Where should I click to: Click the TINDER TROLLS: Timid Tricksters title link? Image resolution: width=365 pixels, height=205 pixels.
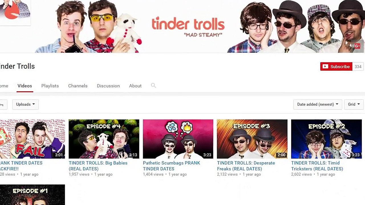click(x=317, y=166)
